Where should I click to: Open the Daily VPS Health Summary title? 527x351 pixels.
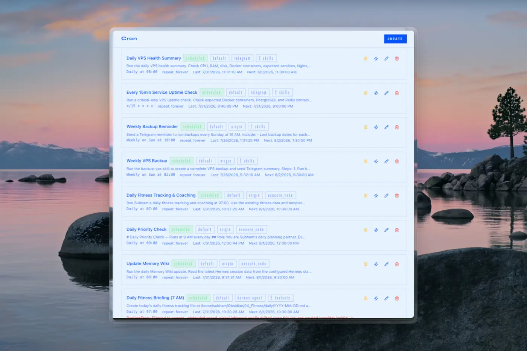pos(154,58)
